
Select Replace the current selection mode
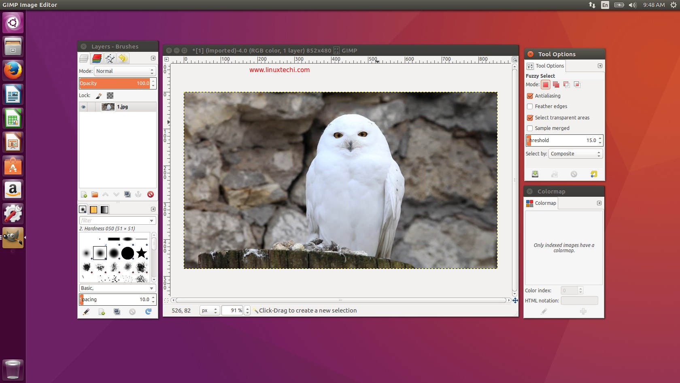click(x=545, y=85)
